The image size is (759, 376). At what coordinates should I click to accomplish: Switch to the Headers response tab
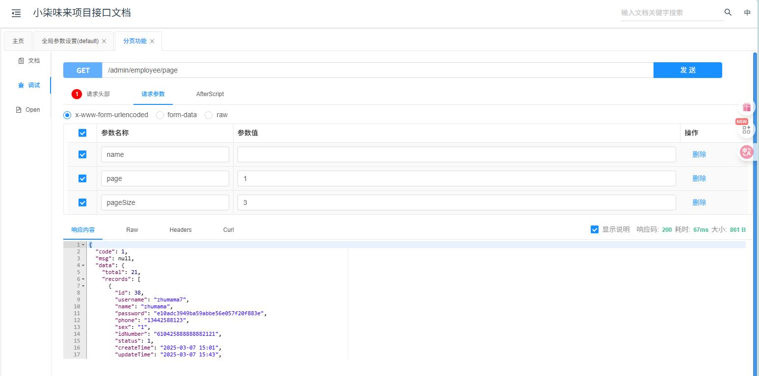181,230
